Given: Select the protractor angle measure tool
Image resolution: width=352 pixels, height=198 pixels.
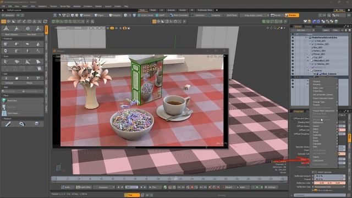Looking at the screenshot, I should pos(22,124).
